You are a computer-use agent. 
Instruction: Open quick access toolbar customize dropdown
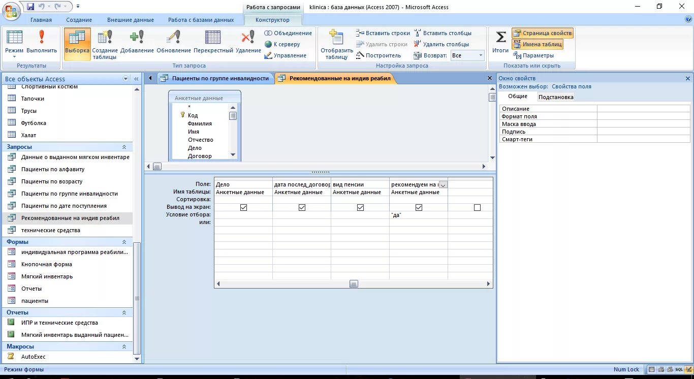pos(78,7)
